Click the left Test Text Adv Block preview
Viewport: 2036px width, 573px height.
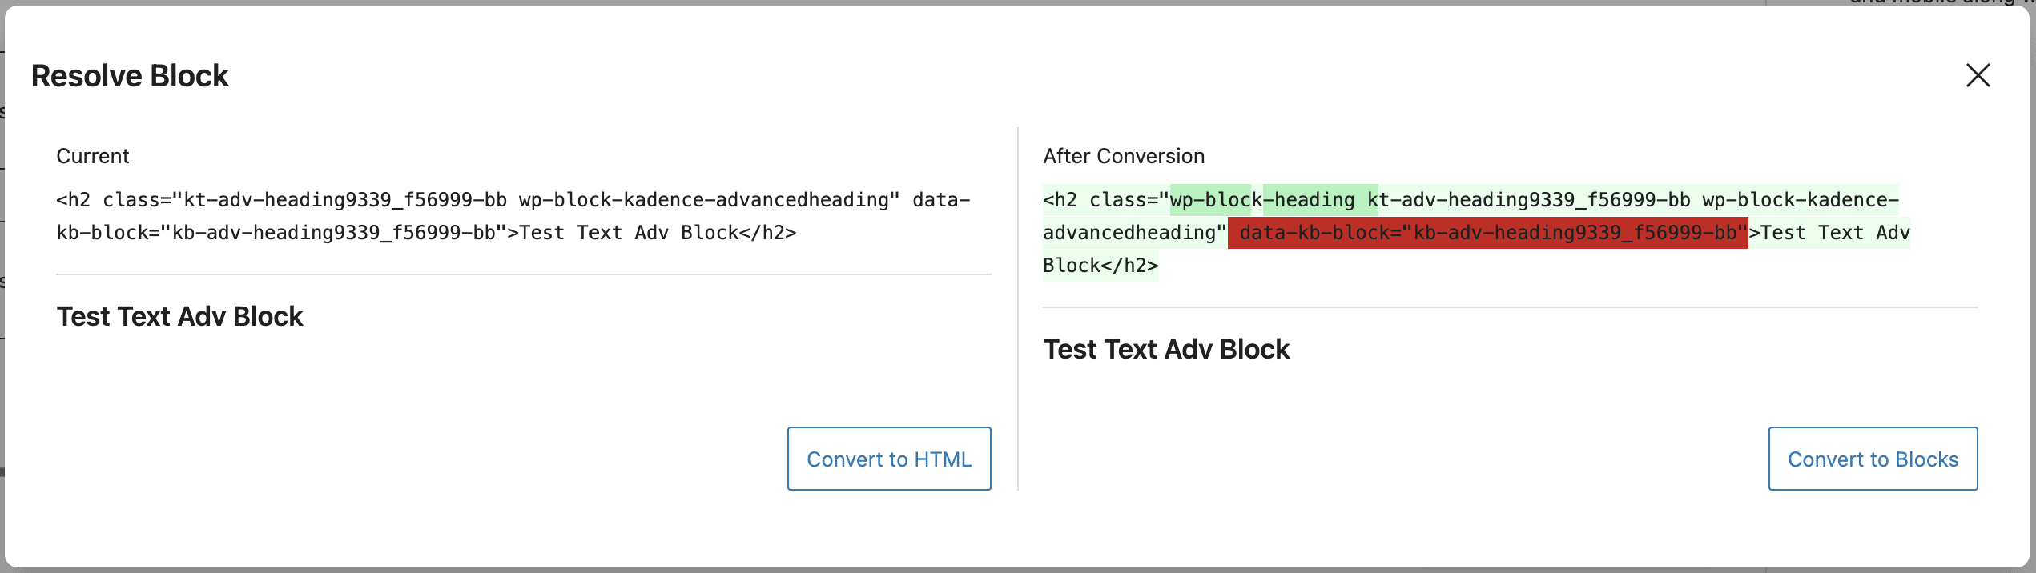tap(179, 316)
